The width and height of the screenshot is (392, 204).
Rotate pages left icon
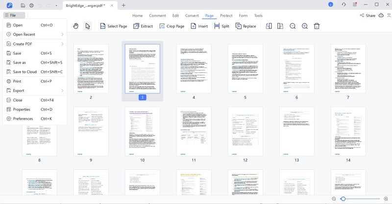[269, 26]
